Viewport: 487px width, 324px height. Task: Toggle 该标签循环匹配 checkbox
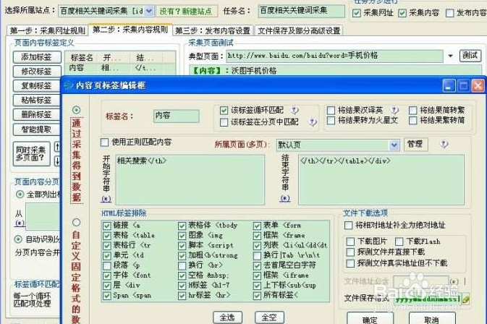tap(224, 111)
